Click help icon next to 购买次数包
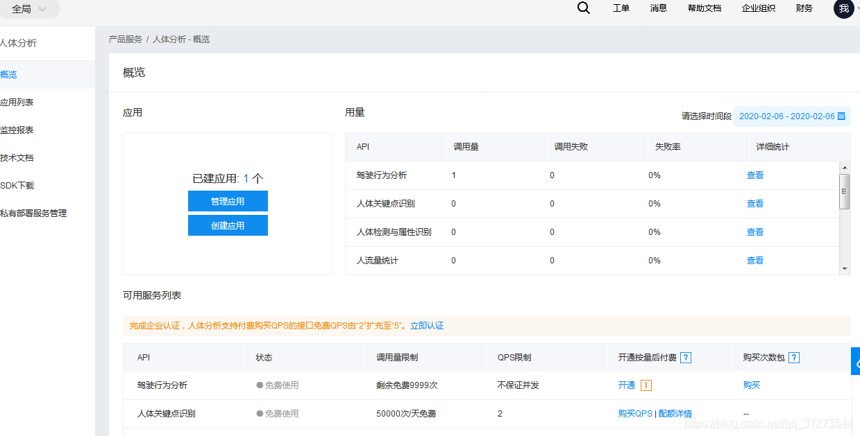Screen dimensions: 860x436 (x=794, y=358)
